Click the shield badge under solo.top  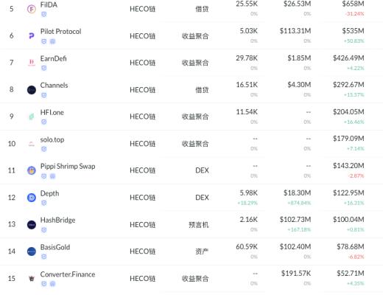(44, 149)
